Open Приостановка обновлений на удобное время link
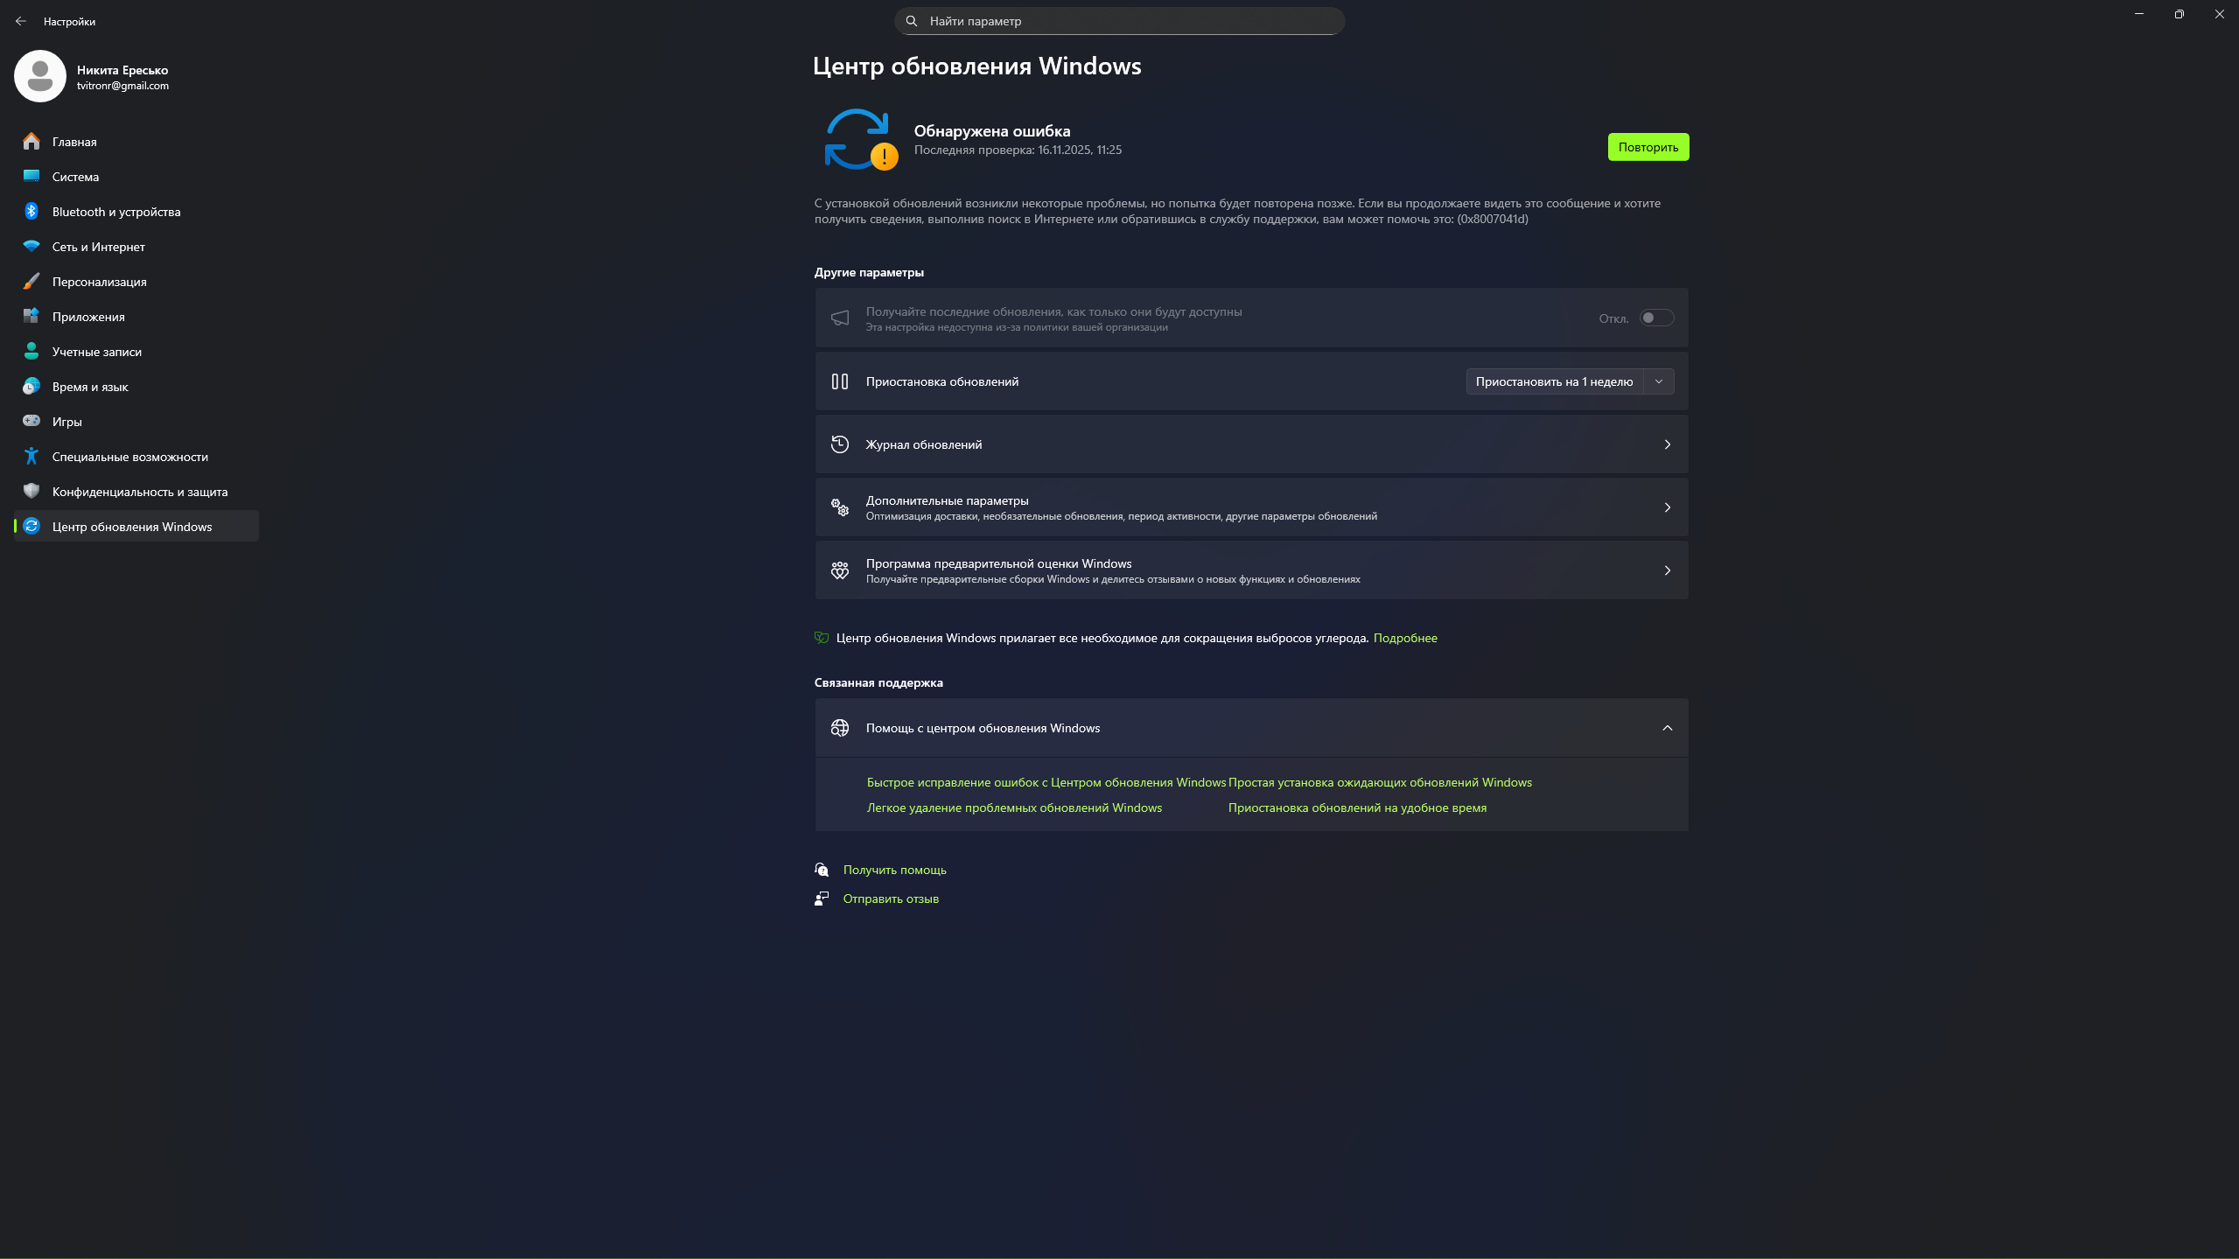Viewport: 2239px width, 1259px height. click(1357, 808)
